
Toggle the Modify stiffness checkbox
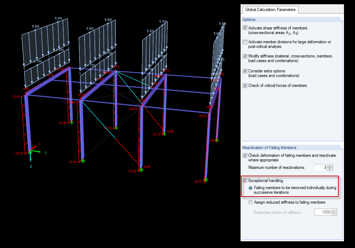point(245,56)
